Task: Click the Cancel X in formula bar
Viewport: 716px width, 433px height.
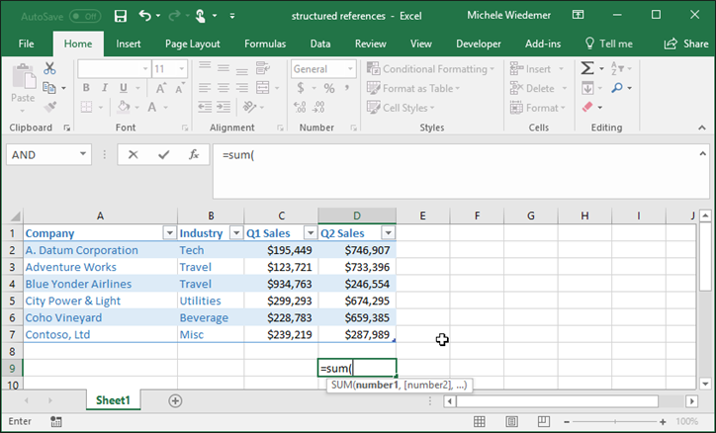Action: coord(133,154)
